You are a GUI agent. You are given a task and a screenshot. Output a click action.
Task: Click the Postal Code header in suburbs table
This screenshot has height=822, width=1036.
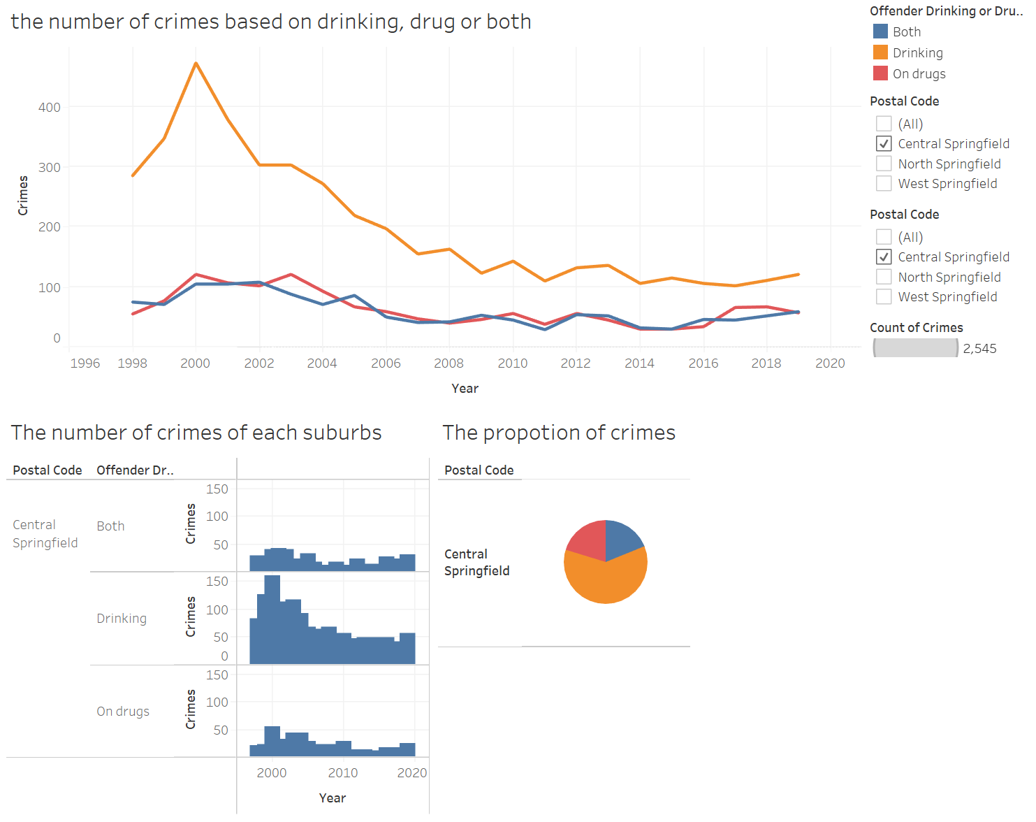point(48,470)
